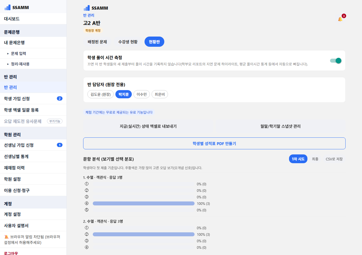Image resolution: width=362 pixels, height=255 pixels.
Task: Expand the 정리·재사용 sidebar item
Action: tap(33, 64)
